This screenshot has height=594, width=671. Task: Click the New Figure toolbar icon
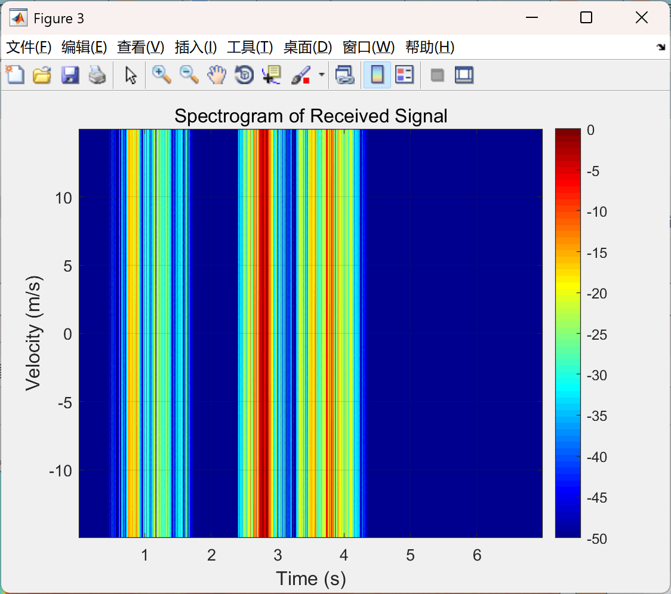pyautogui.click(x=16, y=75)
